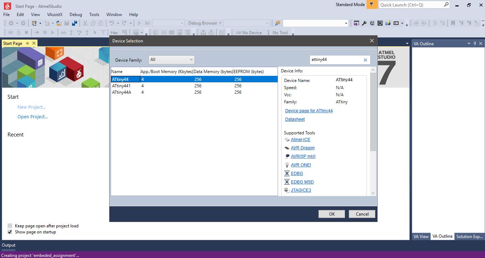485x258 pixels.
Task: Close the Start Page tab
Action: coord(34,43)
